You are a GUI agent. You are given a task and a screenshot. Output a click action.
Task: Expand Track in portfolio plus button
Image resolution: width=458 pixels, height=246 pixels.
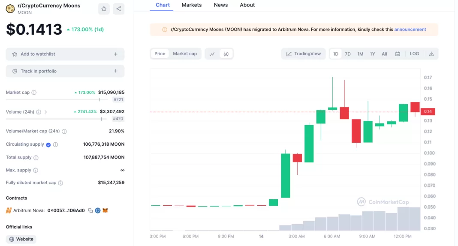pyautogui.click(x=115, y=71)
